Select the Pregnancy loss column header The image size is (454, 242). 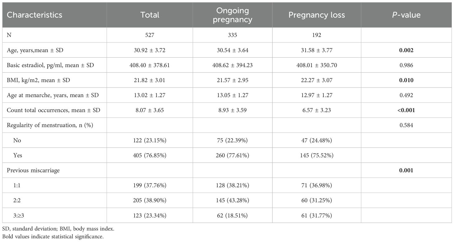[317, 15]
